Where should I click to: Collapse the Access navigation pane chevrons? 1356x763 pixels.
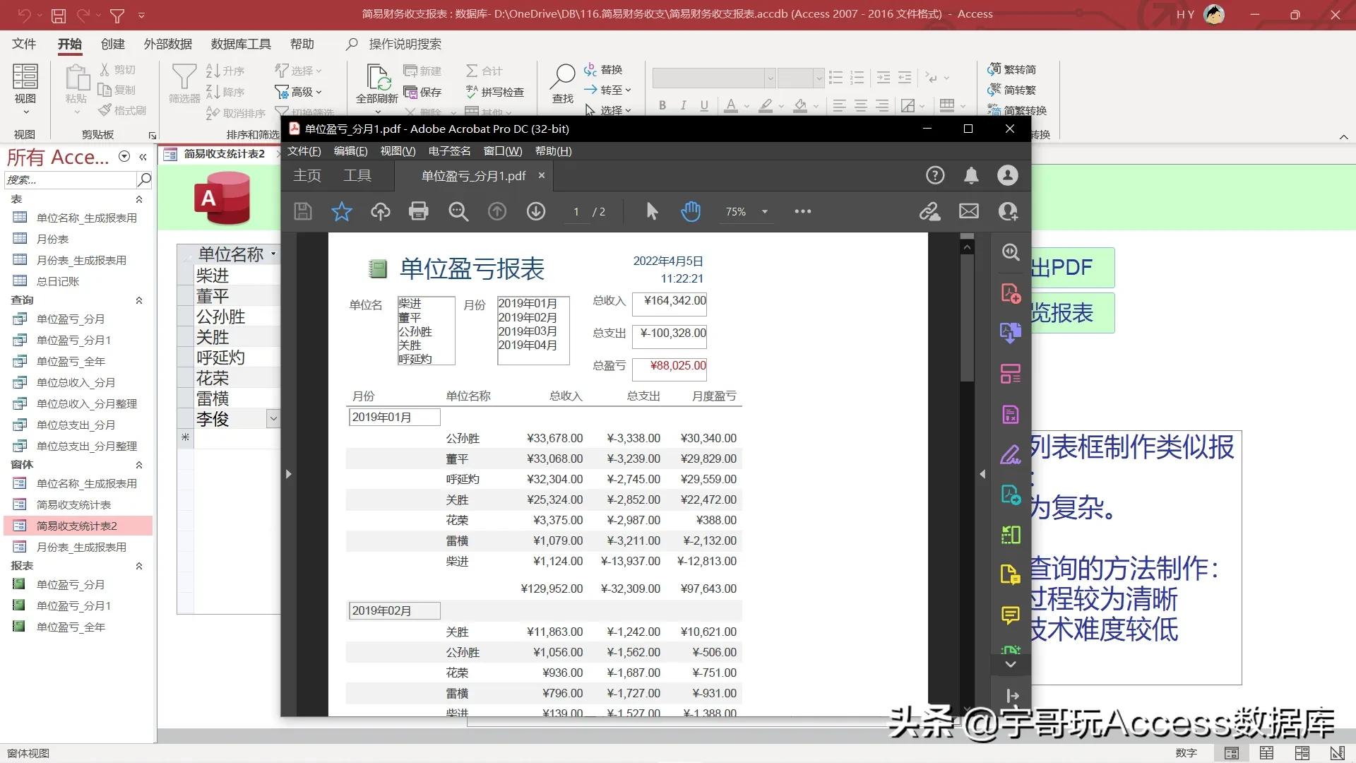click(x=143, y=157)
